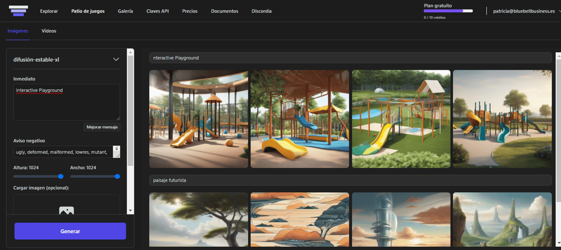Image resolution: width=561 pixels, height=250 pixels.
Task: Open the third playground image on green grass
Action: [x=401, y=119]
